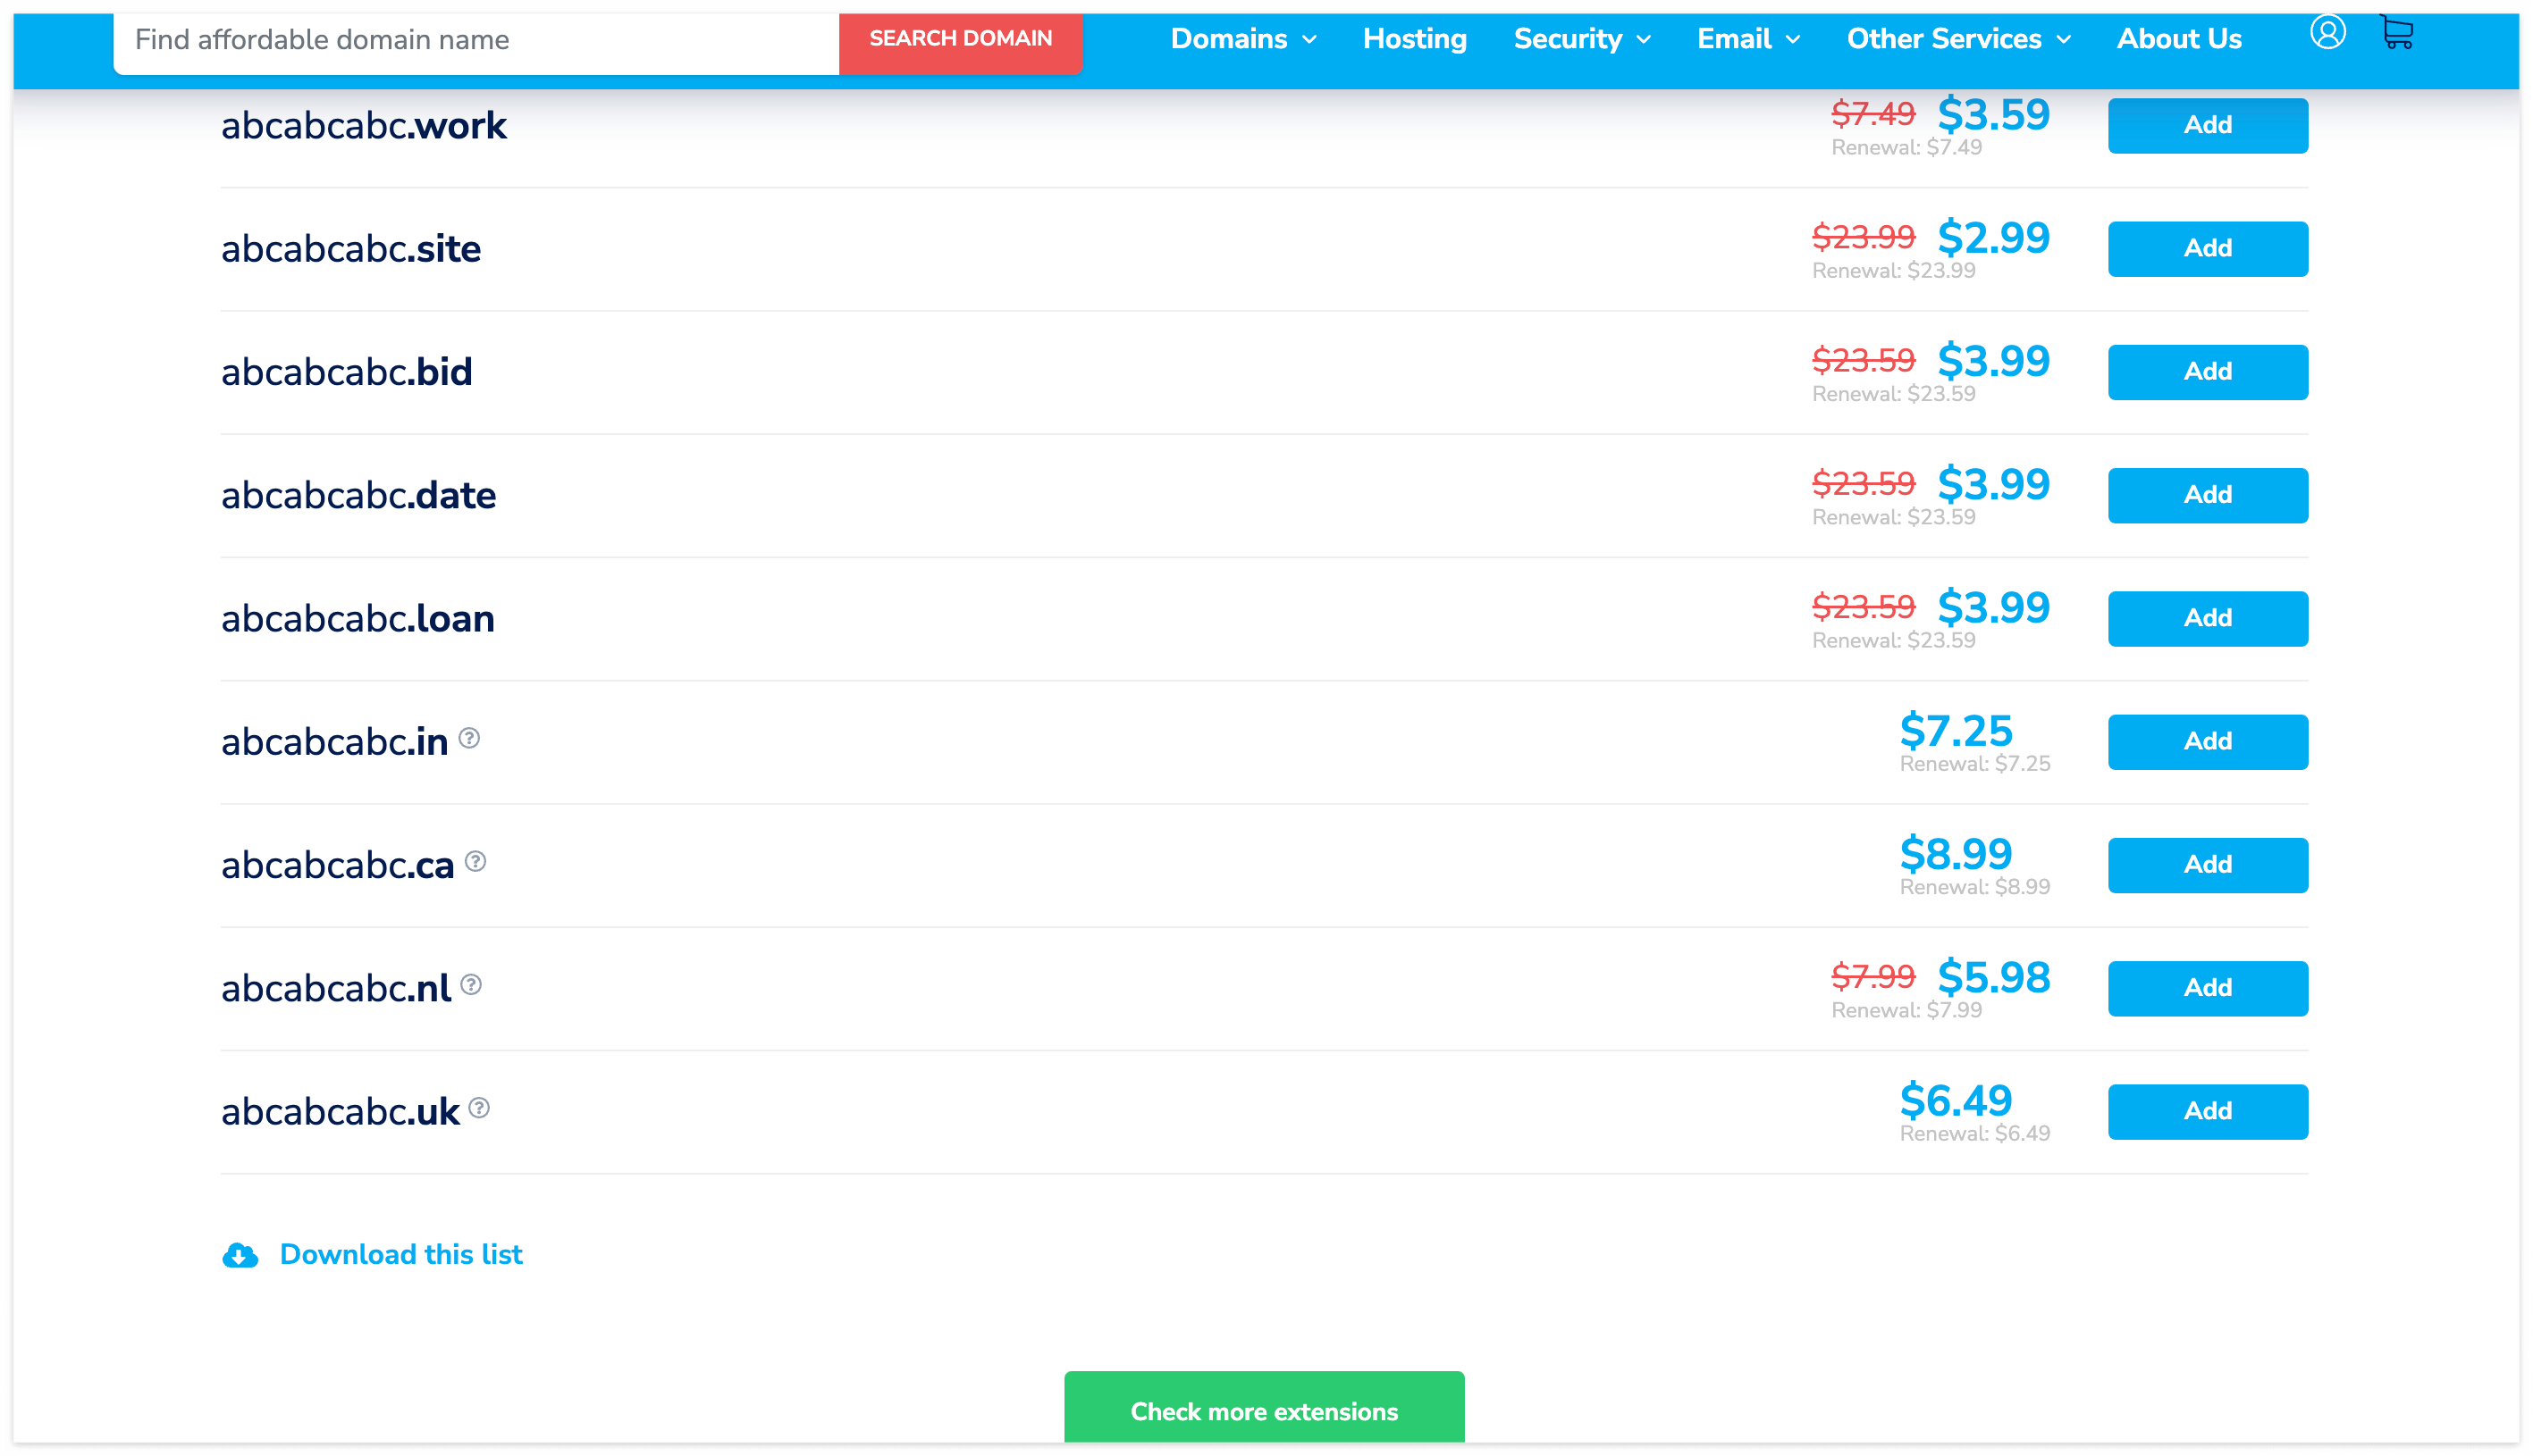The height and width of the screenshot is (1456, 2533).
Task: Expand the Email dropdown menu
Action: (1747, 39)
